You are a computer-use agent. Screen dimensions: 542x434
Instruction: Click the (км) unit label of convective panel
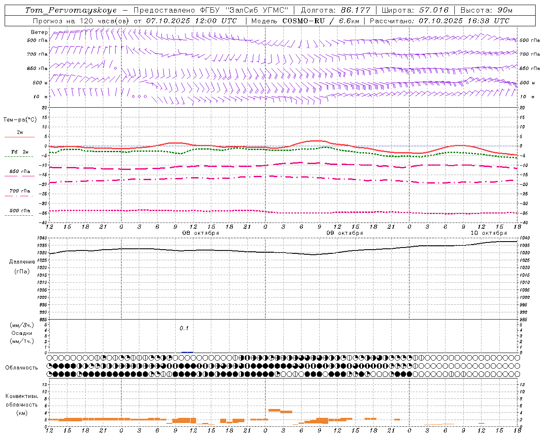tap(22, 413)
